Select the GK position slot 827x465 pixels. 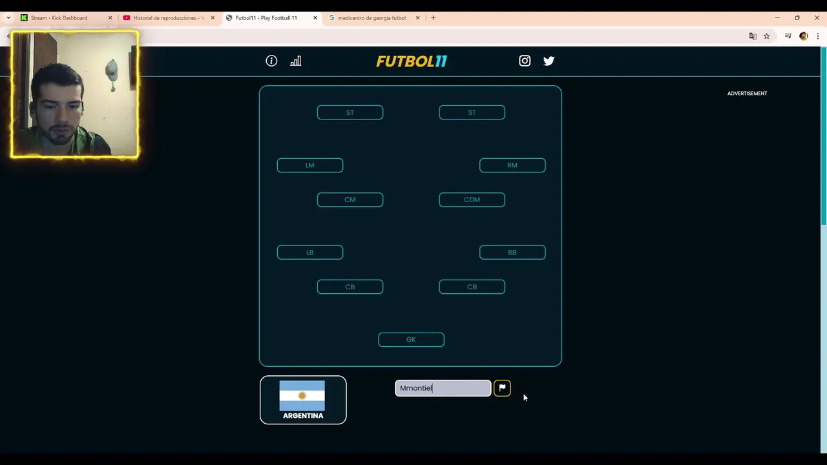pyautogui.click(x=411, y=340)
